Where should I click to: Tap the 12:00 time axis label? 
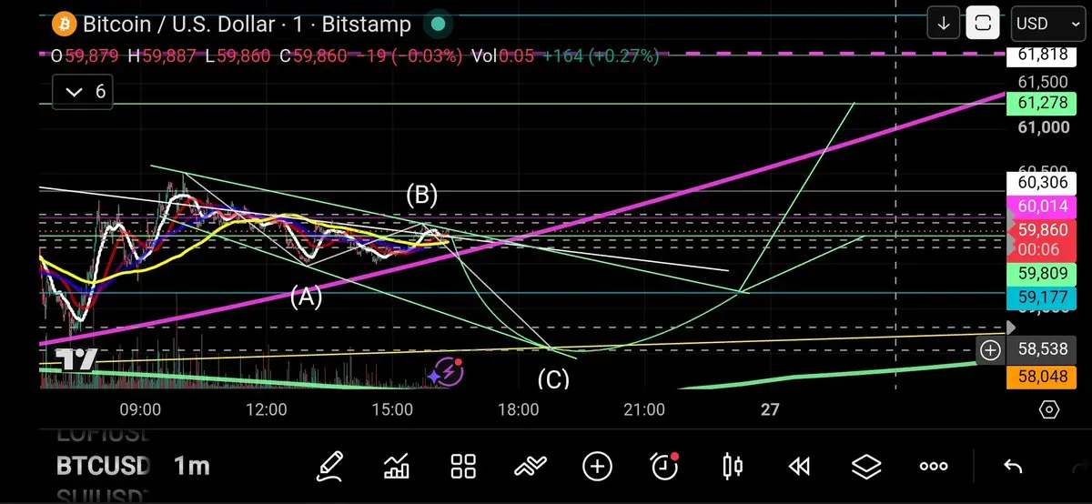click(x=267, y=410)
